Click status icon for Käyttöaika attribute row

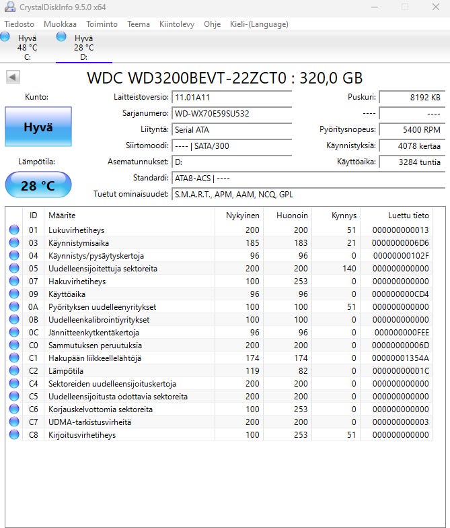14,294
